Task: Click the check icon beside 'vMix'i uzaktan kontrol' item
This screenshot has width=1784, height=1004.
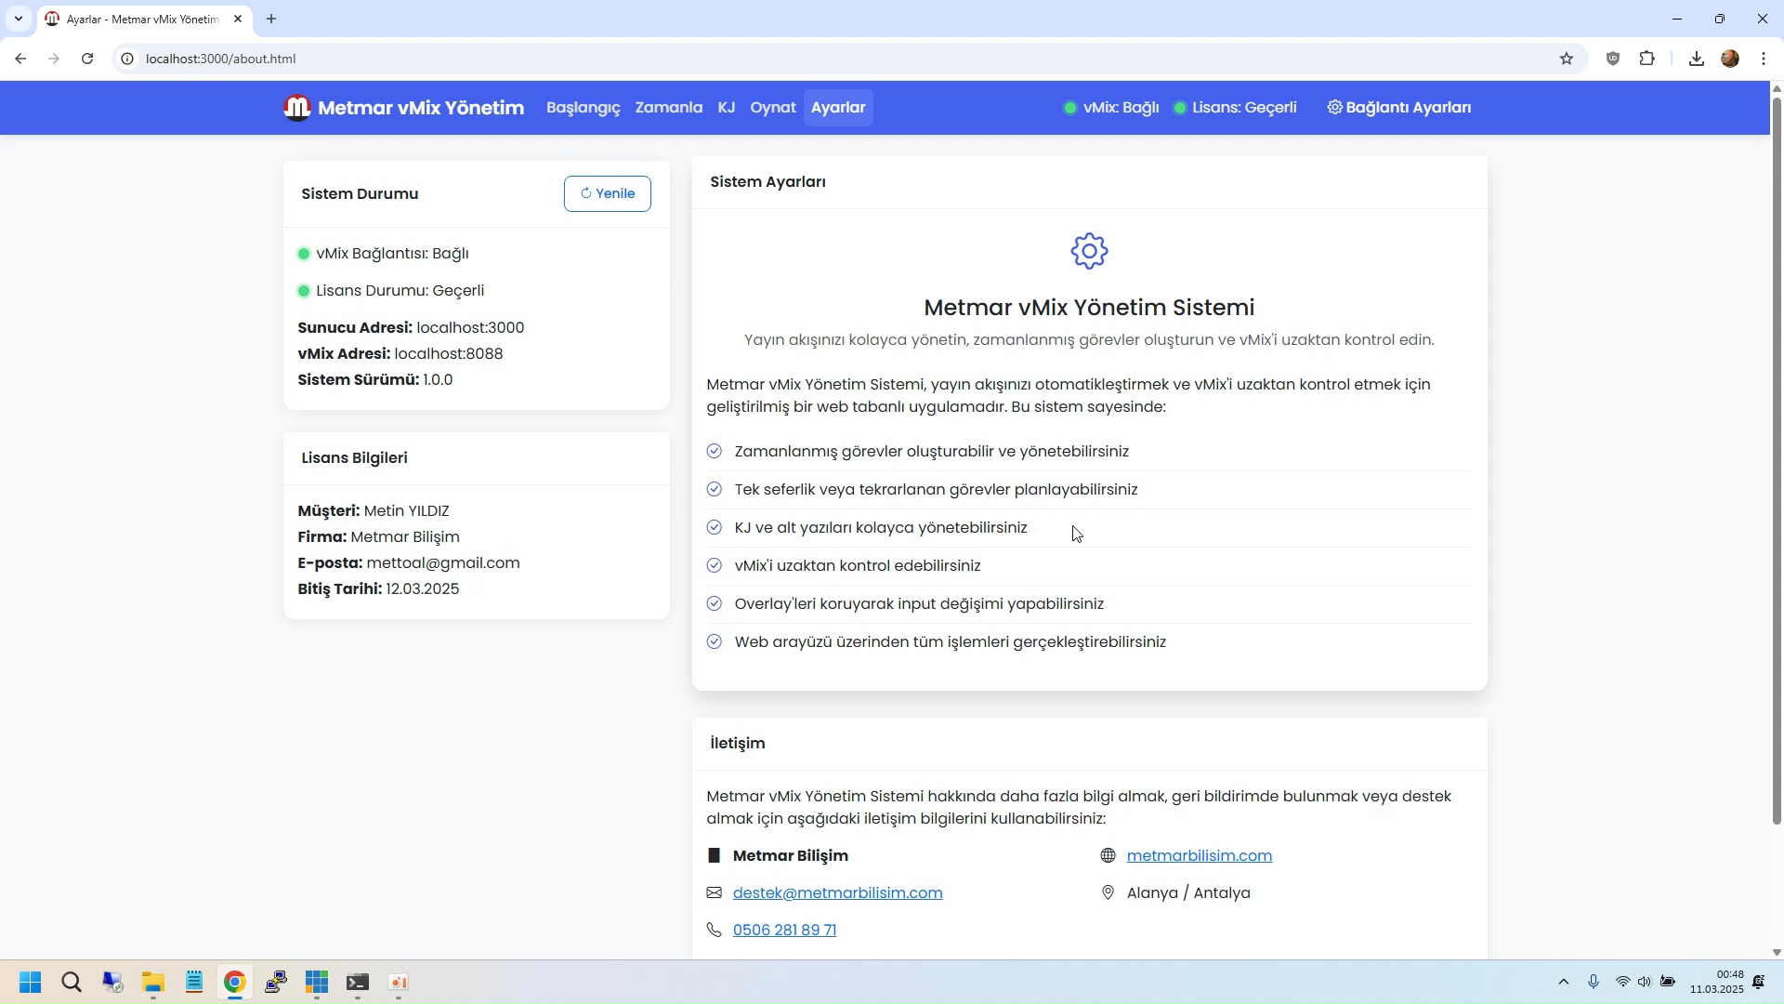Action: click(x=714, y=566)
